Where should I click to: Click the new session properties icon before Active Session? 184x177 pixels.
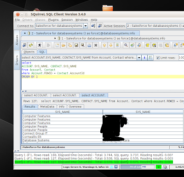coord(100,26)
